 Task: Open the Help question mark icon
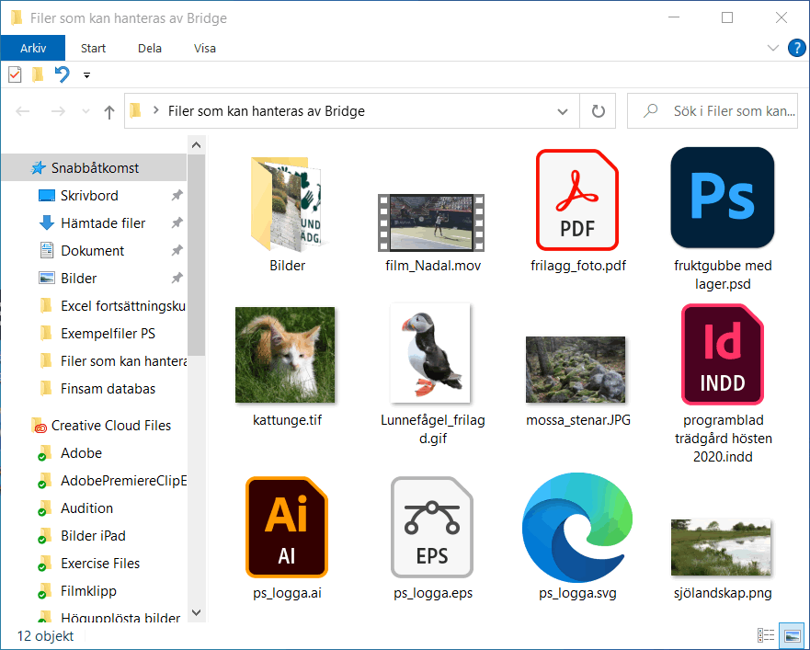coord(796,48)
